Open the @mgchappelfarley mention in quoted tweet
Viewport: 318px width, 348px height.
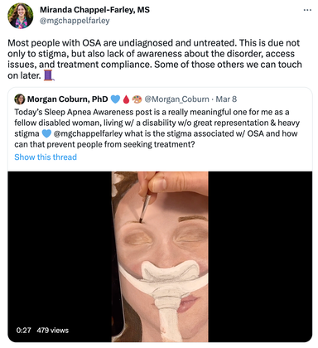[88, 133]
